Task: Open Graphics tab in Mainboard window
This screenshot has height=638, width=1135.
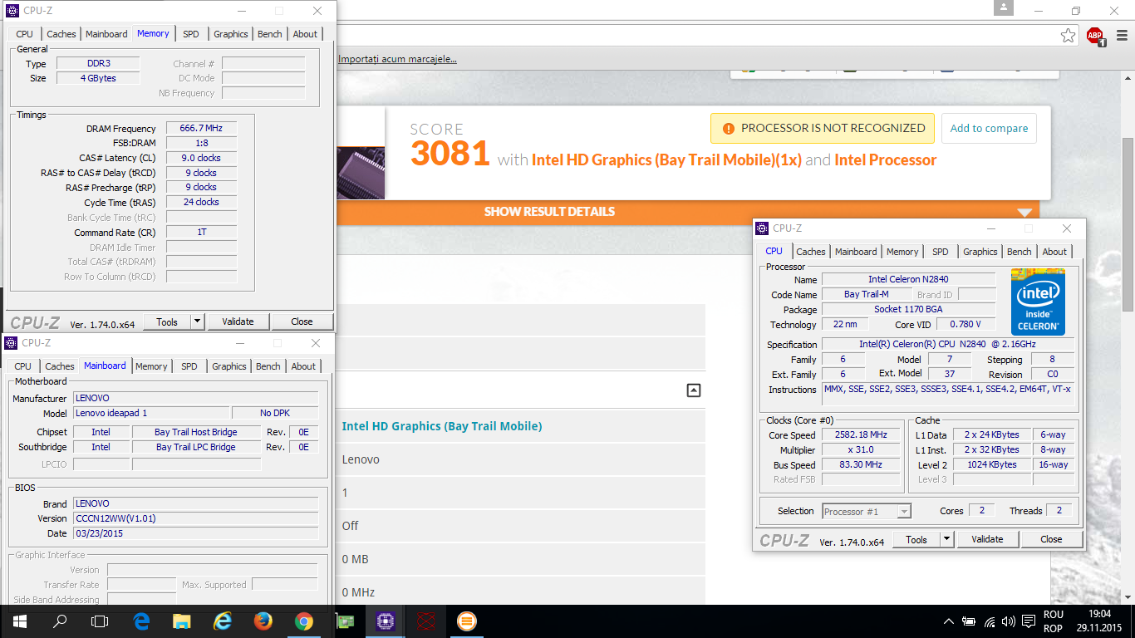Action: coord(229,366)
